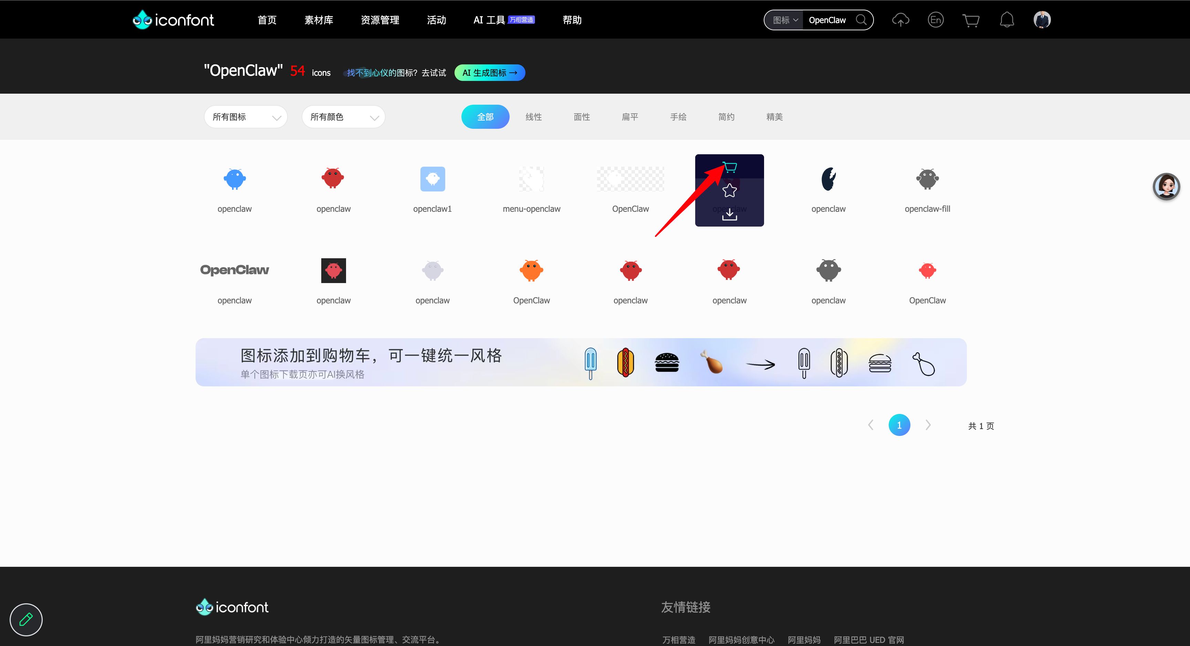The image size is (1190, 646).
Task: Expand the 所有颜色 dropdown
Action: tap(343, 117)
